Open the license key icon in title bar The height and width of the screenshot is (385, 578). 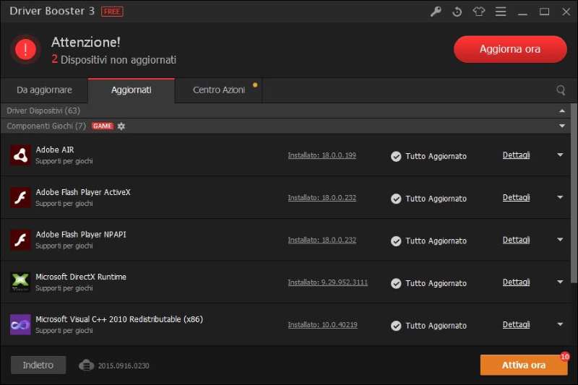point(436,12)
